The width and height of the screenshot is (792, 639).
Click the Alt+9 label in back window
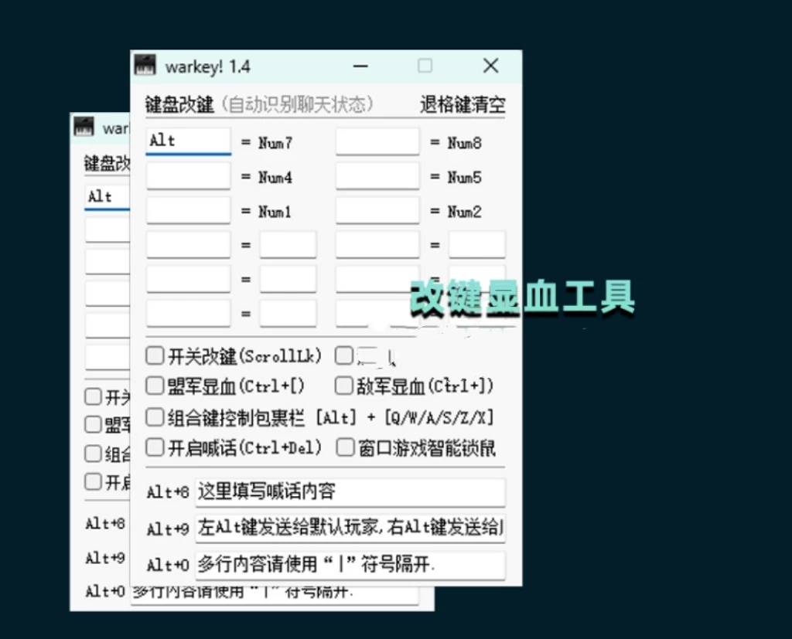click(105, 558)
